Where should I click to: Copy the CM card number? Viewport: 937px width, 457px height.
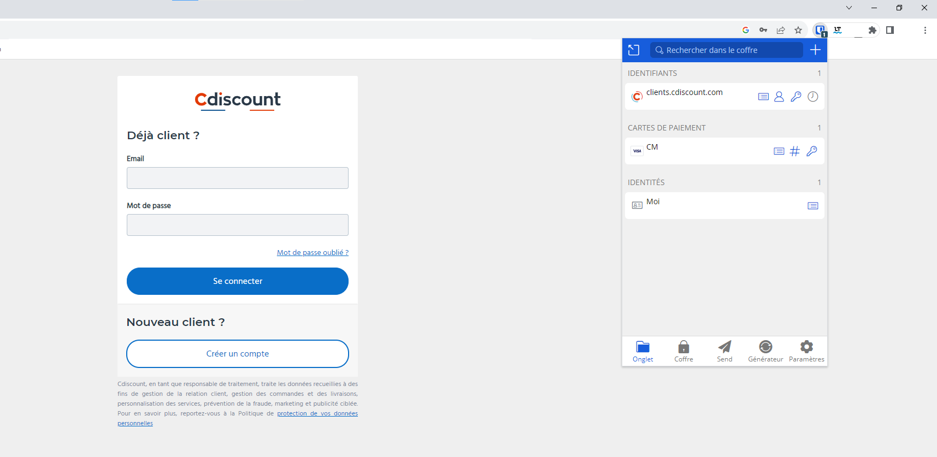(795, 151)
